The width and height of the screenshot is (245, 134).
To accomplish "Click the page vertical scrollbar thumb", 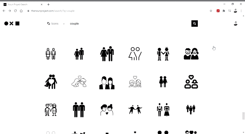I will 243,116.
